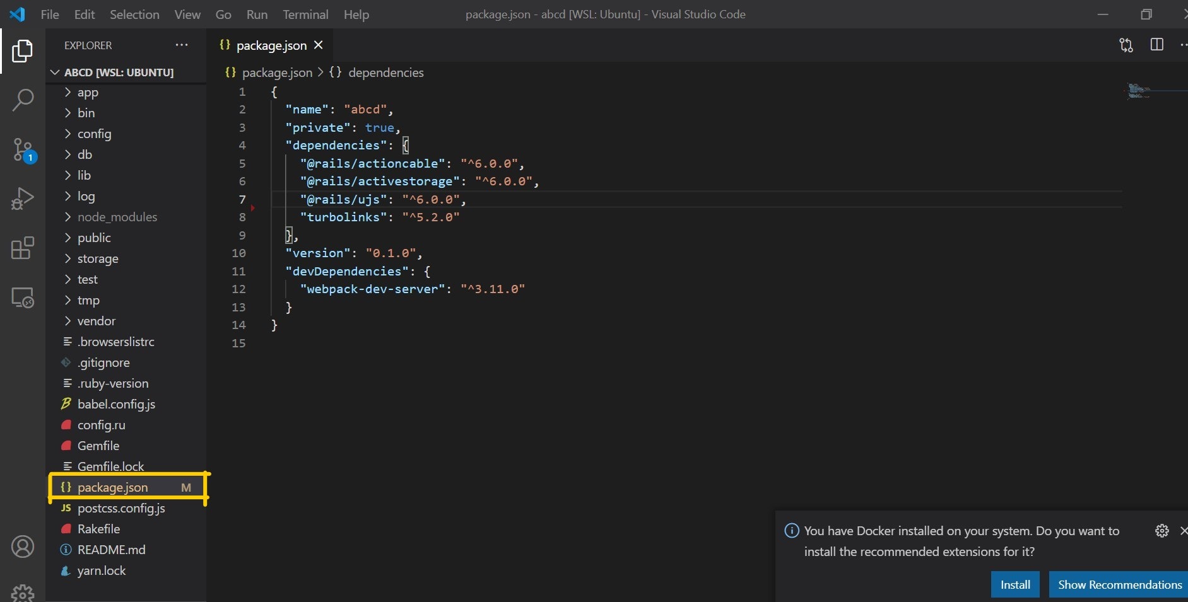
Task: Open the babel.config.js file
Action: [x=126, y=404]
